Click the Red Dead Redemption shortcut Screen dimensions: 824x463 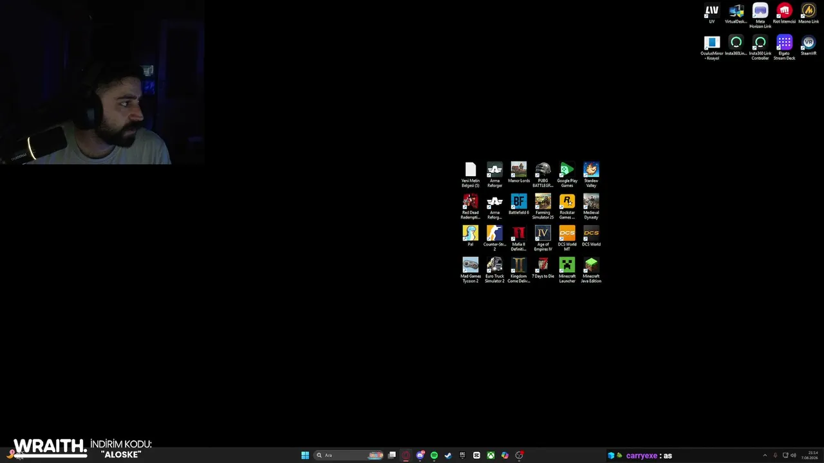point(471,206)
